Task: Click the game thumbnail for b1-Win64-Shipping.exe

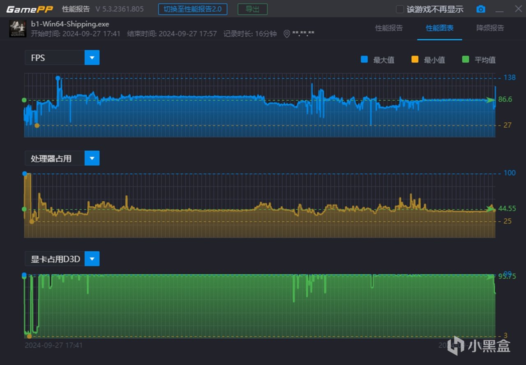Action: tap(18, 29)
